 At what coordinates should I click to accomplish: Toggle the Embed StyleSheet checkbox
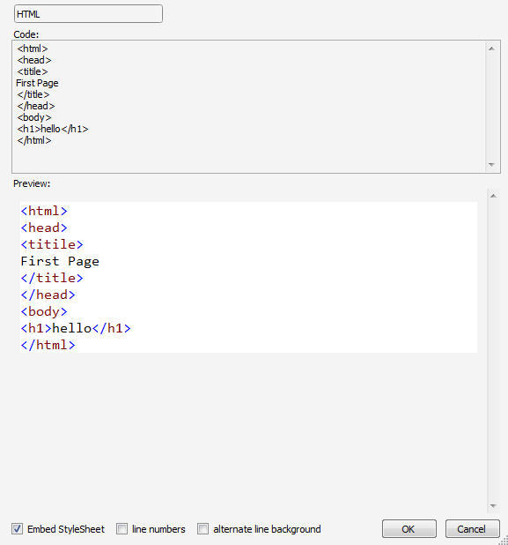click(x=17, y=529)
